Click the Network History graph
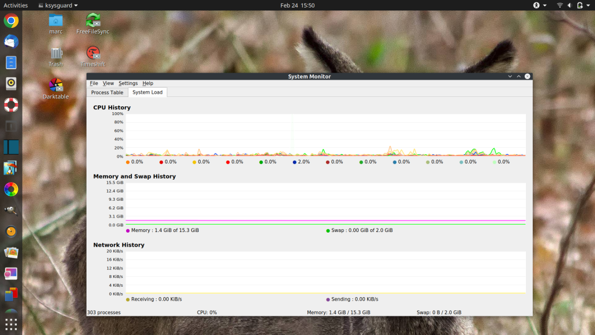 (x=325, y=272)
